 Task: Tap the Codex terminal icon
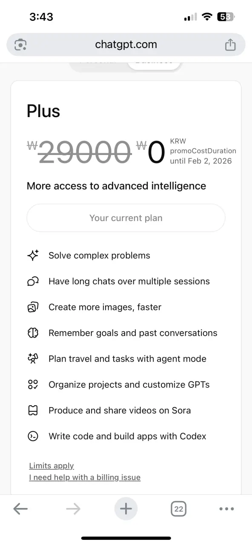click(33, 436)
